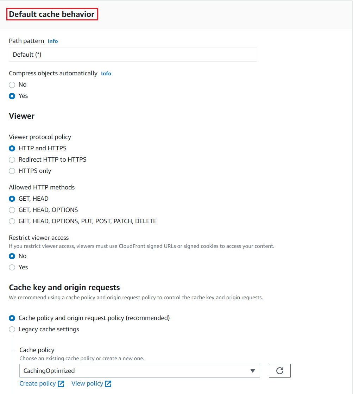Choose Legacy cache settings option
The height and width of the screenshot is (394, 353).
(x=12, y=329)
